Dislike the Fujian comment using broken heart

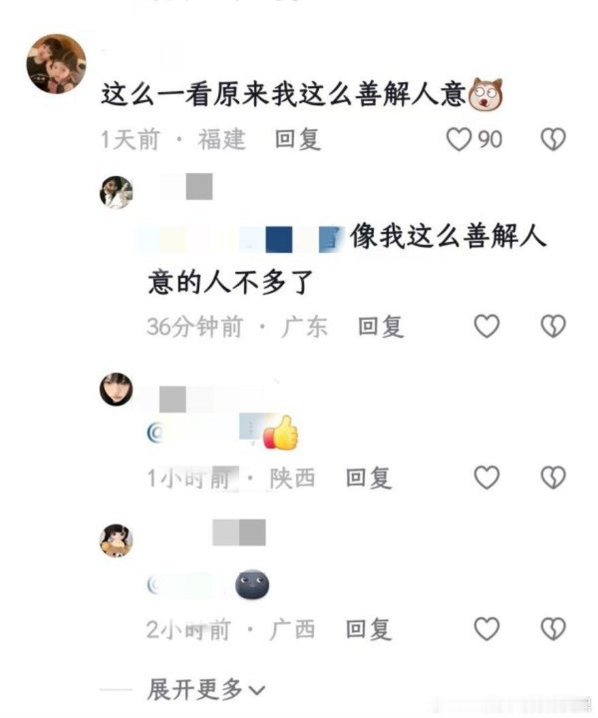pyautogui.click(x=553, y=139)
